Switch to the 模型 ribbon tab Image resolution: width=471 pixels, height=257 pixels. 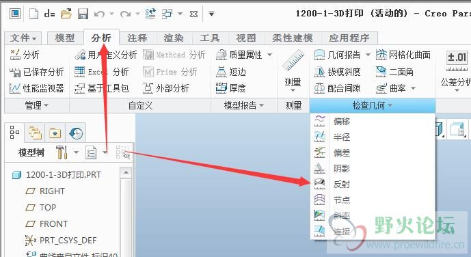pyautogui.click(x=65, y=38)
